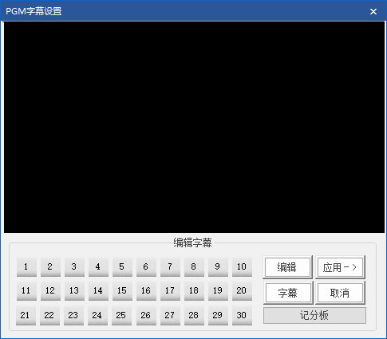Select subtitle slot number 14
This screenshot has width=387, height=339.
click(98, 290)
